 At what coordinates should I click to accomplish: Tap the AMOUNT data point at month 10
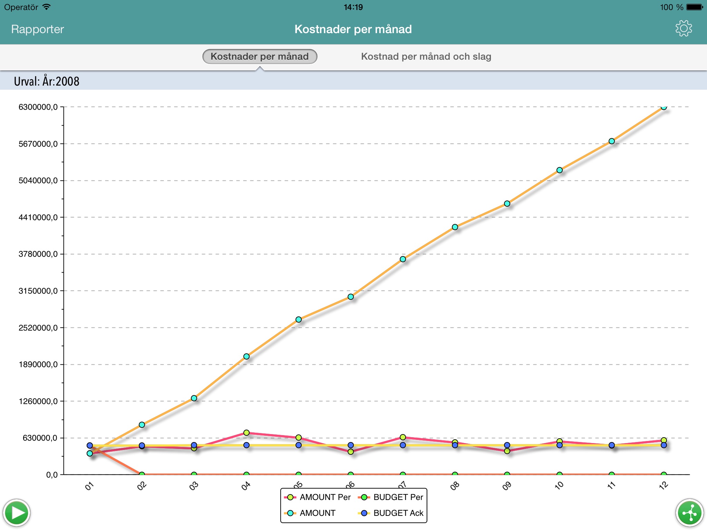(x=559, y=170)
